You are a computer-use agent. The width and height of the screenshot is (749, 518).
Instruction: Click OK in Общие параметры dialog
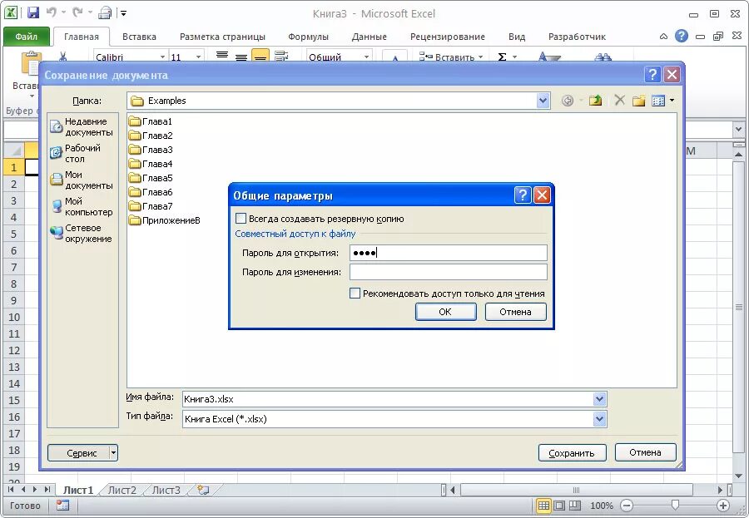click(446, 312)
